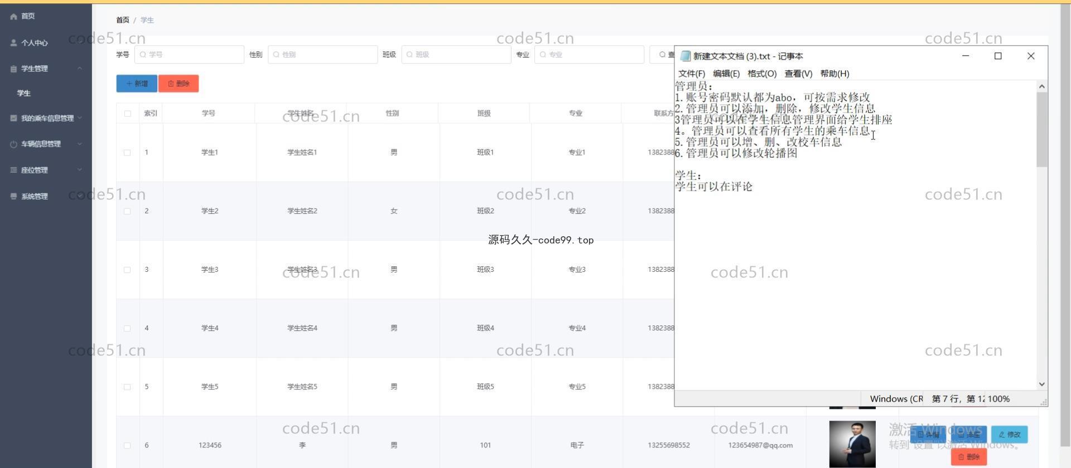The height and width of the screenshot is (468, 1071).
Task: Click the Notepad document title icon
Action: (x=686, y=56)
